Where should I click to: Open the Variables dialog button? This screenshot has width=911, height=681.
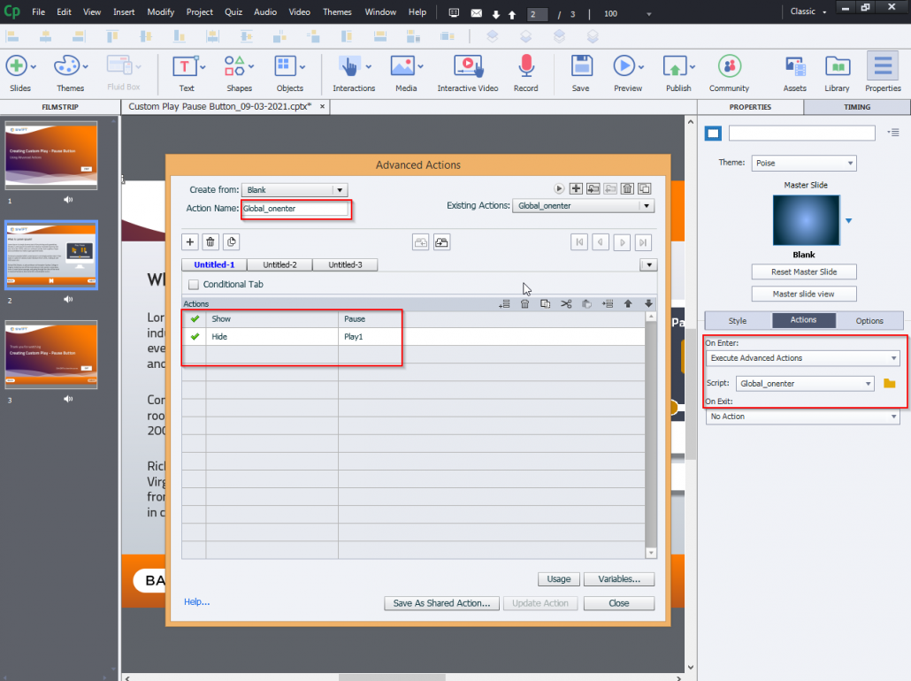618,578
